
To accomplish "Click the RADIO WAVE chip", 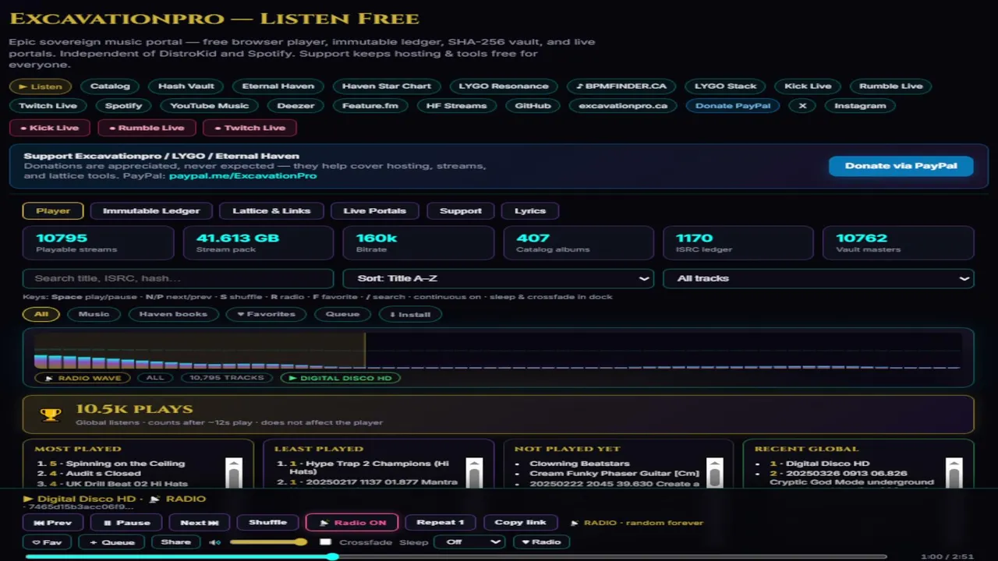I will (83, 378).
